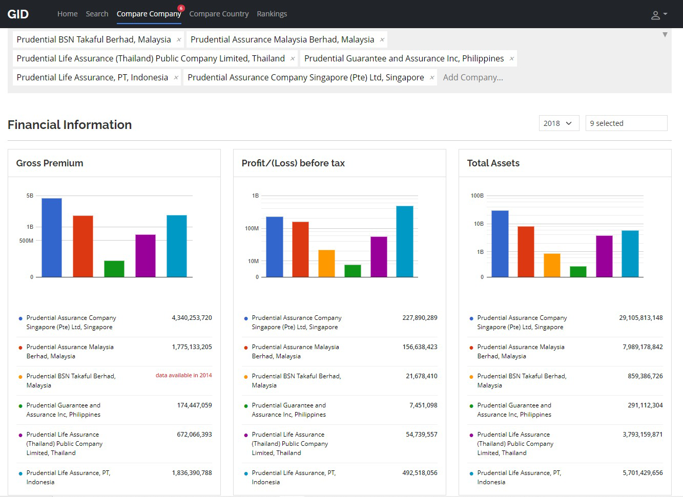
Task: Click Gross Premium value 672,066,393
Action: coord(194,435)
